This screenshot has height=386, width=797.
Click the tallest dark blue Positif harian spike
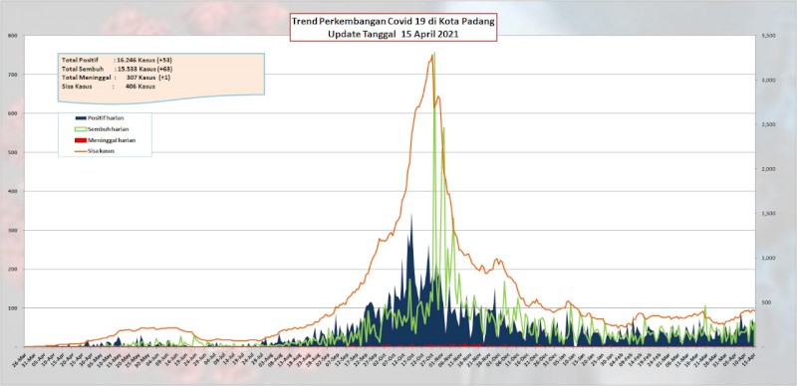[411, 215]
